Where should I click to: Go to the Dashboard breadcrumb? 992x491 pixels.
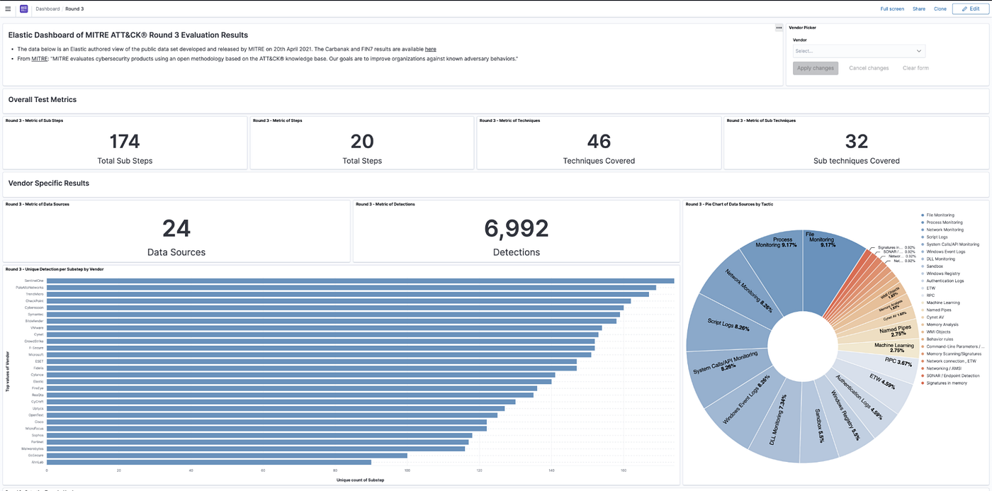click(x=47, y=9)
